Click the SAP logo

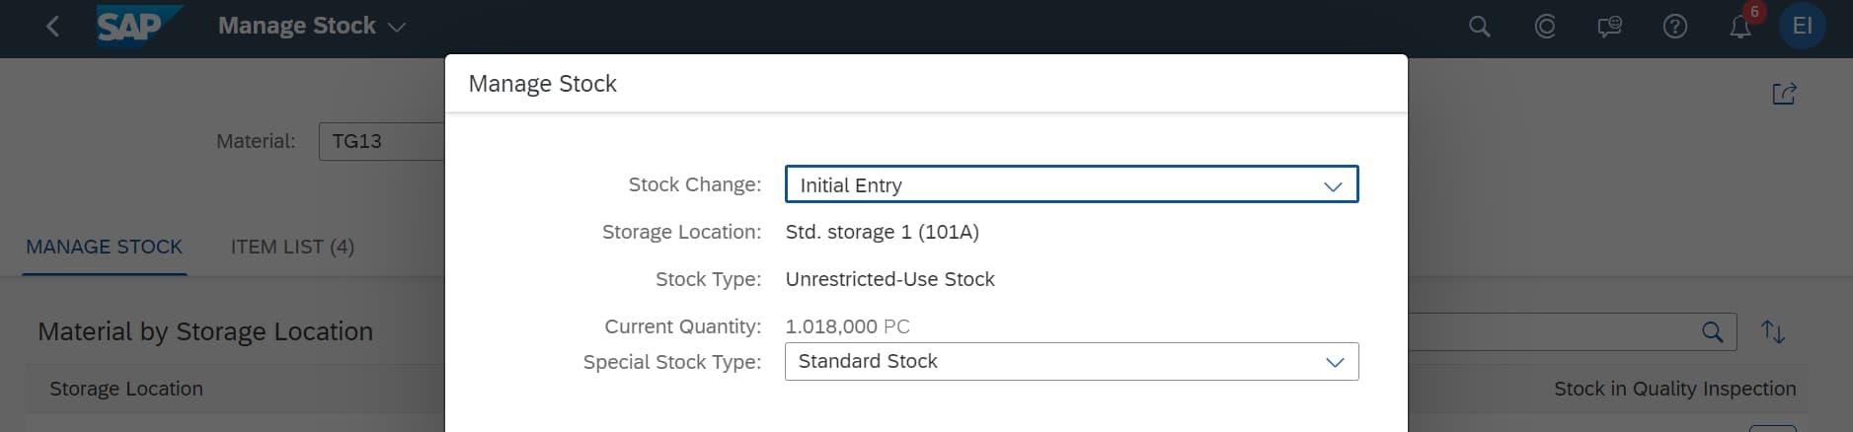[x=137, y=27]
